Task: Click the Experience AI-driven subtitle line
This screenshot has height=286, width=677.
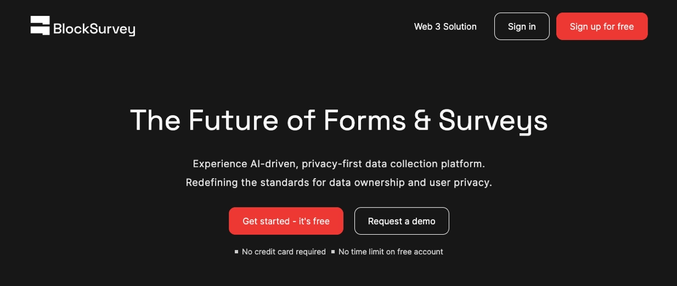Action: 338,164
